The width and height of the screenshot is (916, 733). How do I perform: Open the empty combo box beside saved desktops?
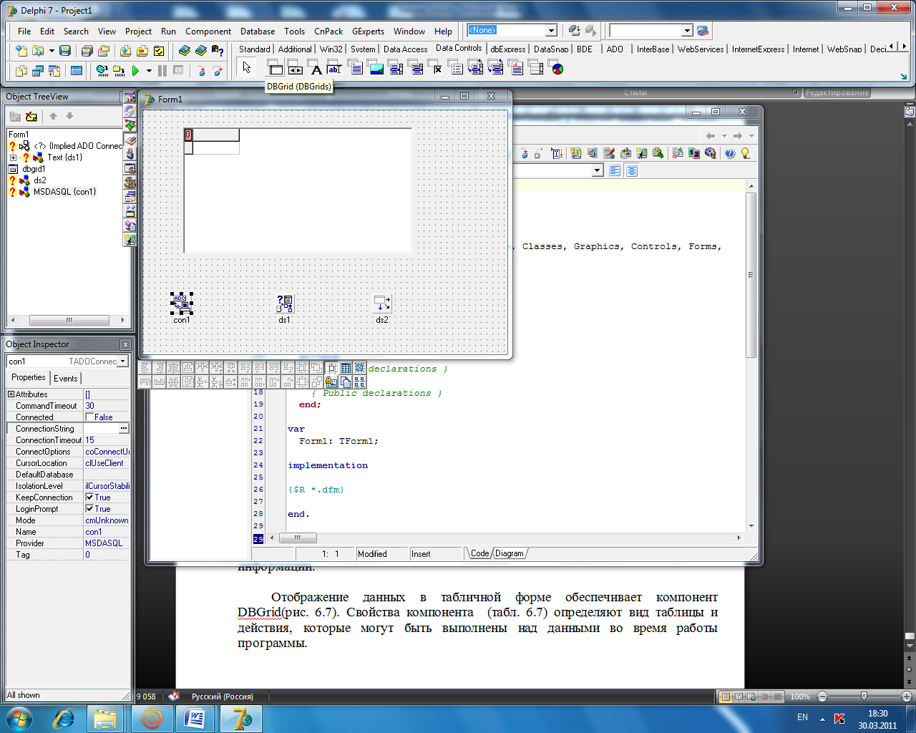tap(687, 31)
